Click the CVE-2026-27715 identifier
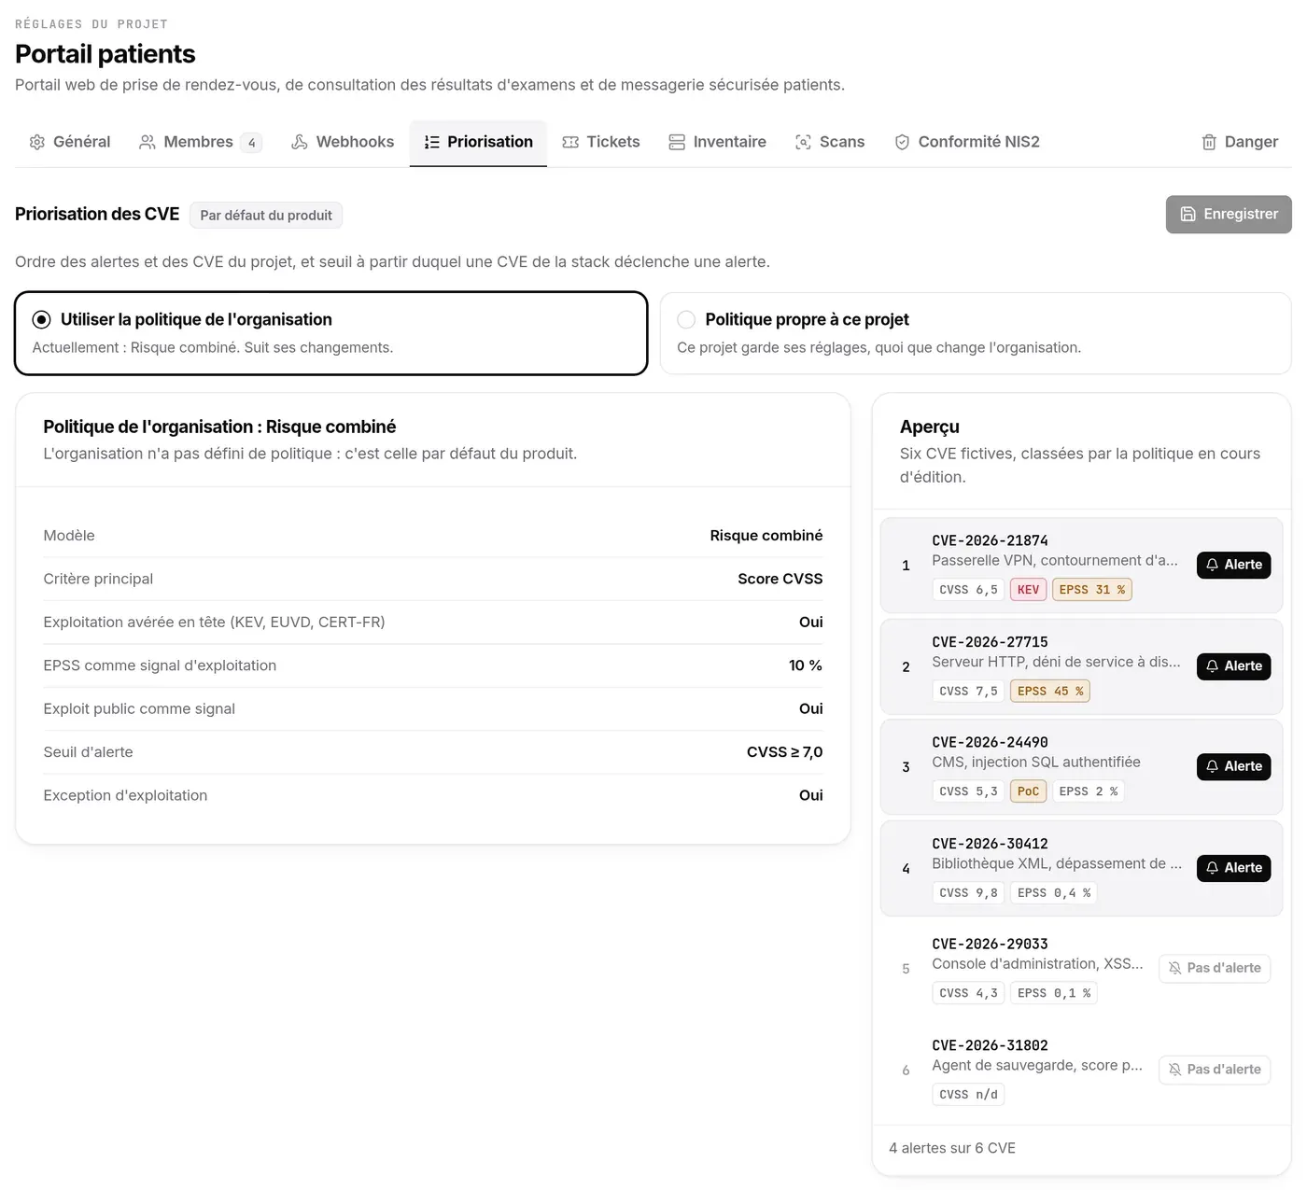The height and width of the screenshot is (1190, 1307). point(990,642)
